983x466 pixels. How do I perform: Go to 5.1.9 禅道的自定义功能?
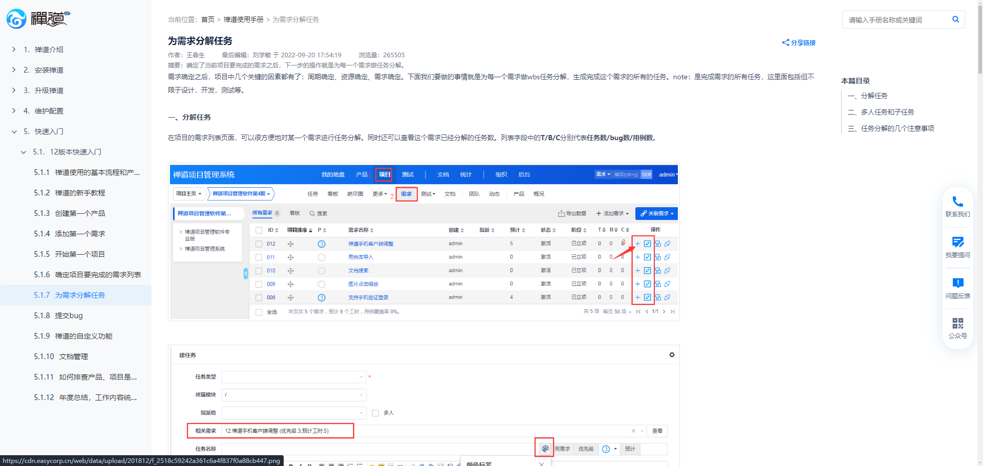click(73, 336)
